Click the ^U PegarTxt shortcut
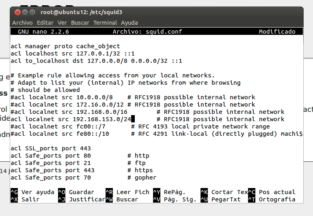 222,199
